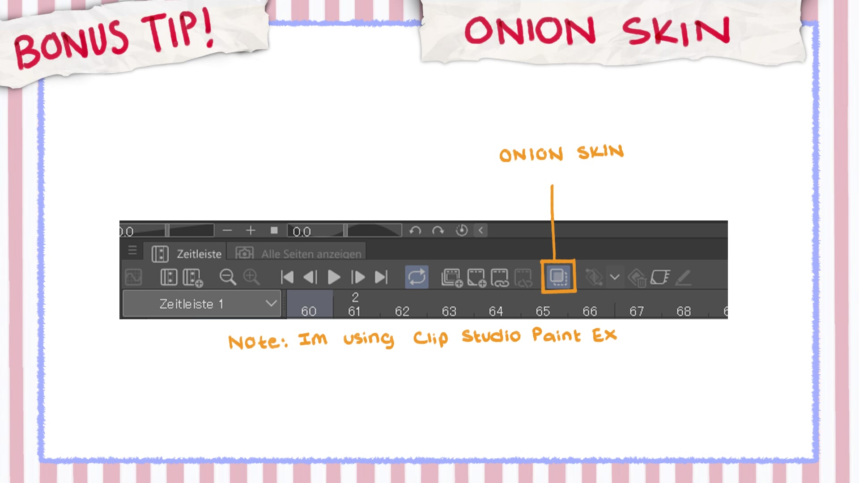Open the Zeitleiste 1 dropdown
The width and height of the screenshot is (859, 483).
click(201, 304)
